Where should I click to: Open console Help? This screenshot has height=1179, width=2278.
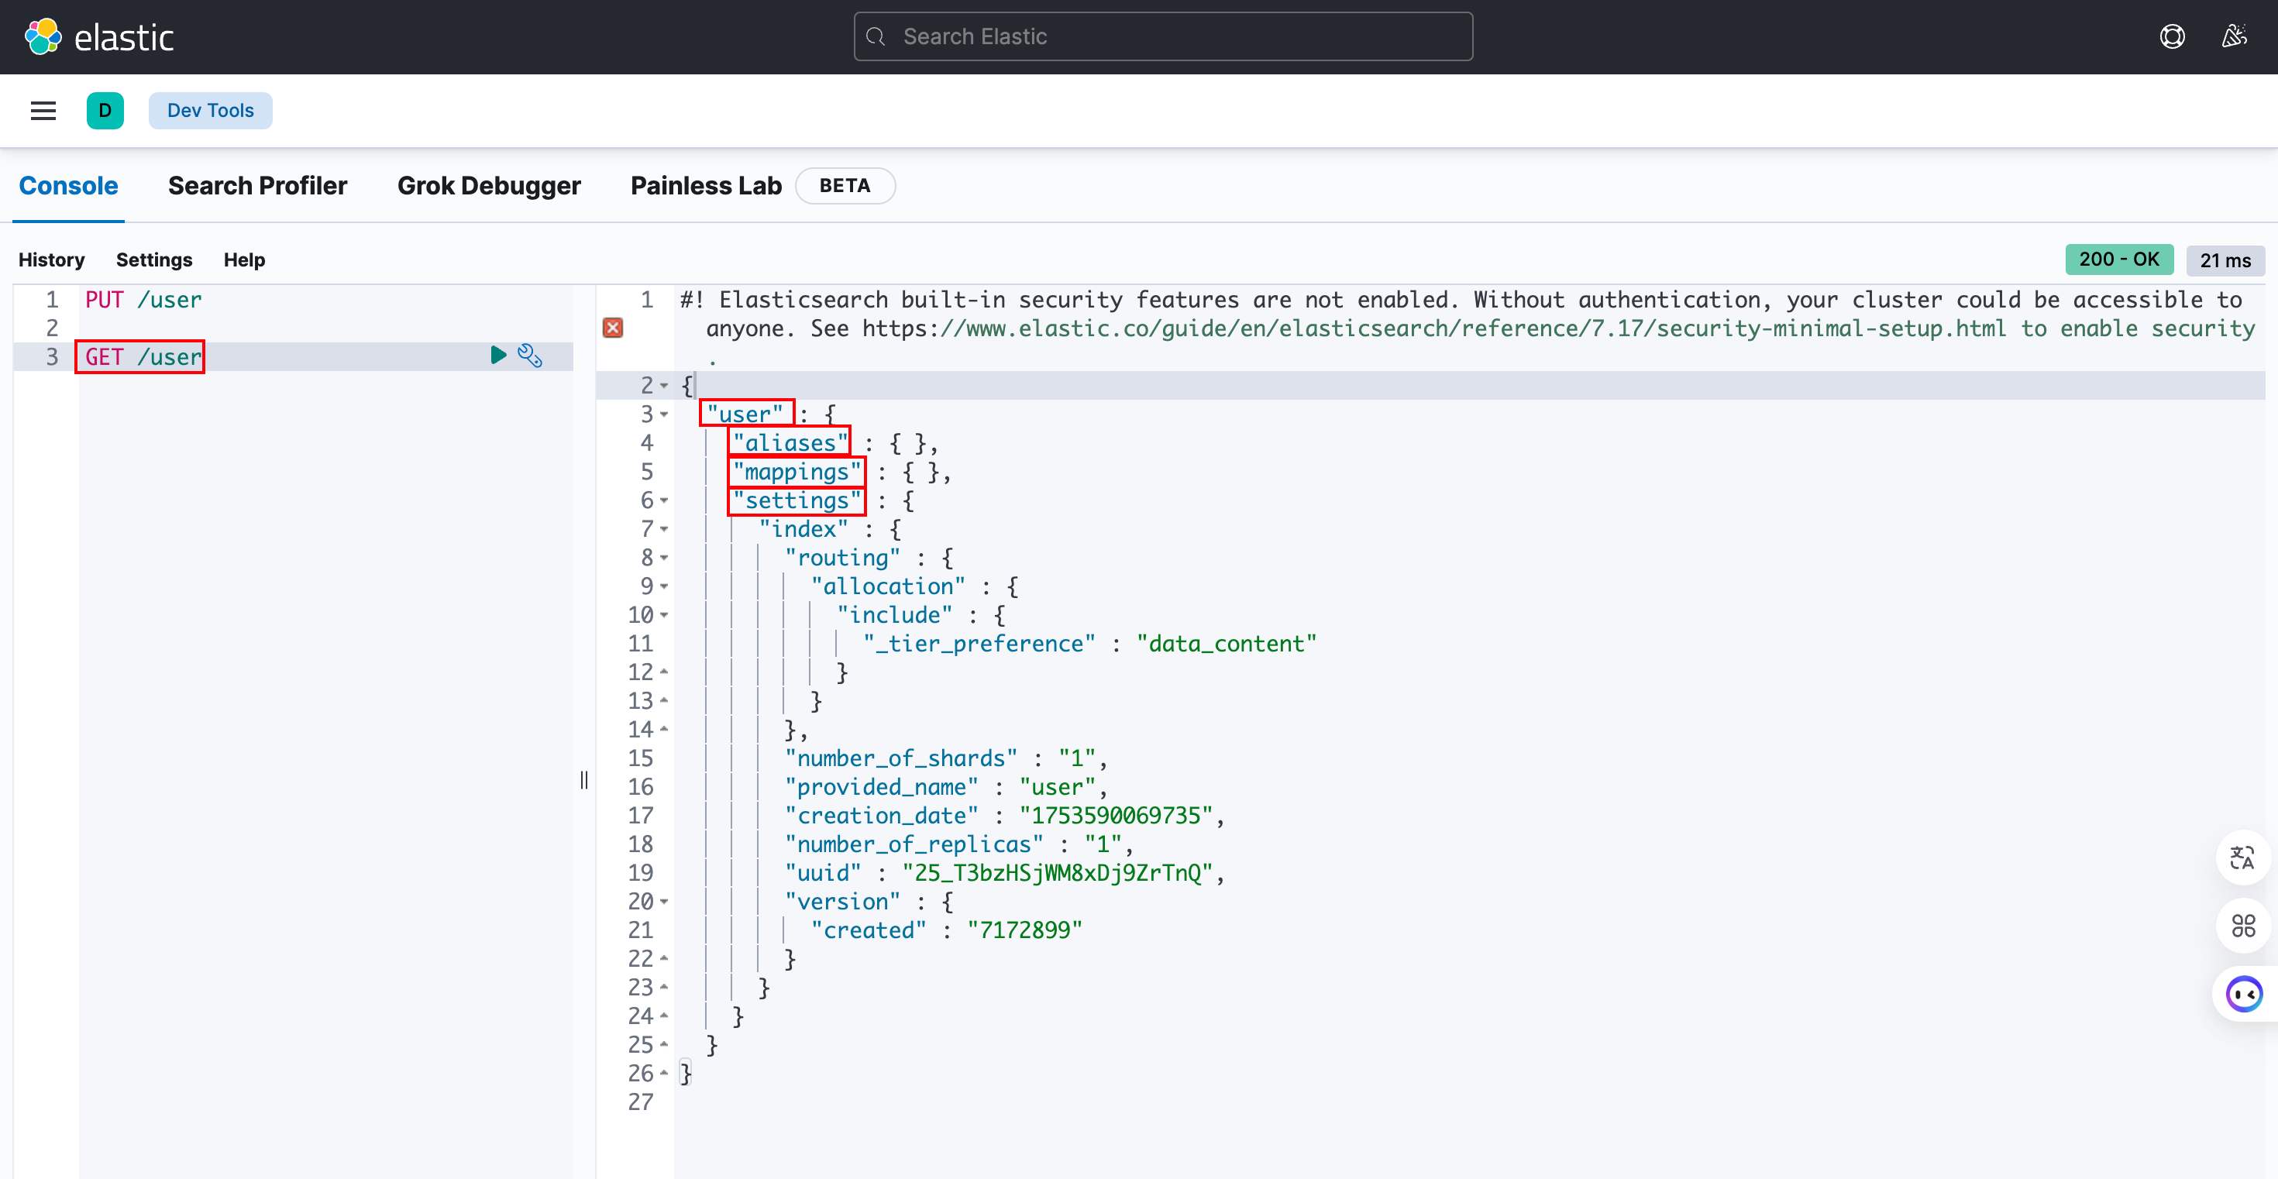click(x=244, y=260)
